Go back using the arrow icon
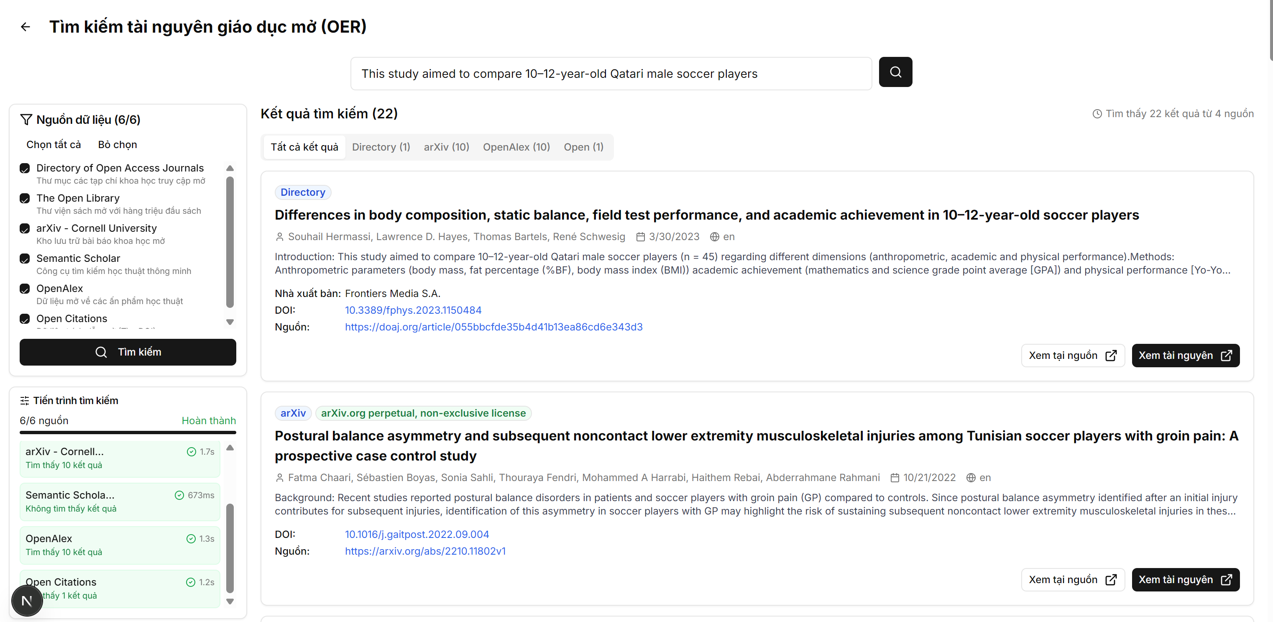The height and width of the screenshot is (622, 1273). click(x=25, y=27)
